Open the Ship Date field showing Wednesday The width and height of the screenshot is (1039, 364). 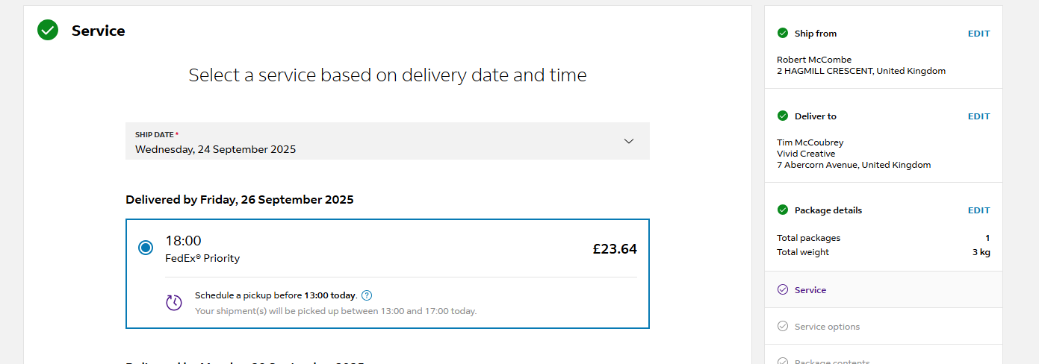click(373, 142)
